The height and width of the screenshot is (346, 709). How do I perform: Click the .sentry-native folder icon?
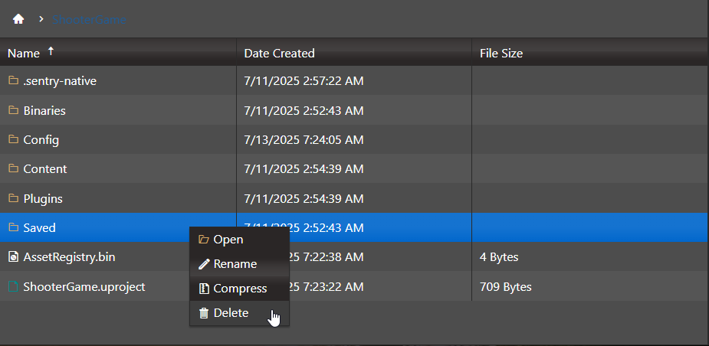click(x=14, y=81)
